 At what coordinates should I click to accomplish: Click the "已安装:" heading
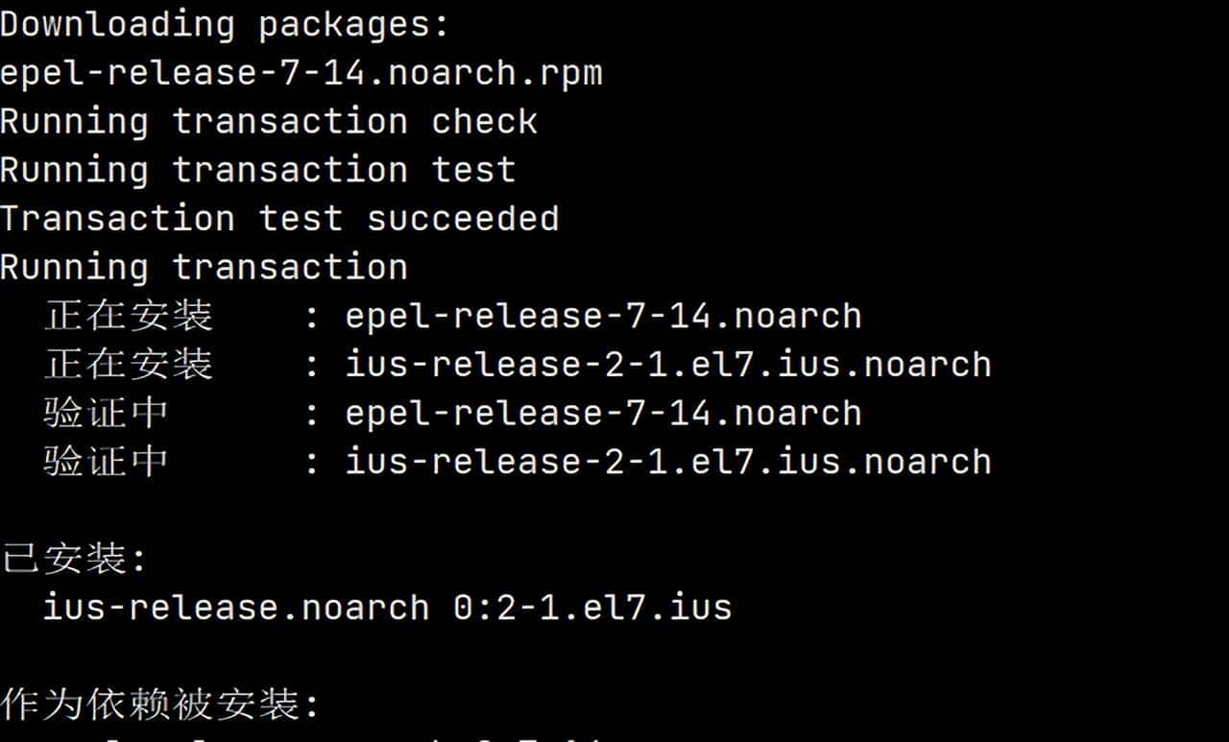coord(74,559)
